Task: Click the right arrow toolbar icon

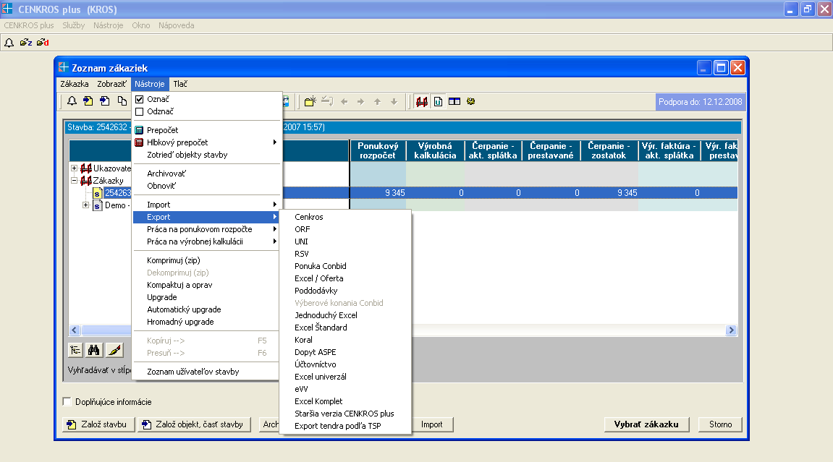Action: [360, 101]
